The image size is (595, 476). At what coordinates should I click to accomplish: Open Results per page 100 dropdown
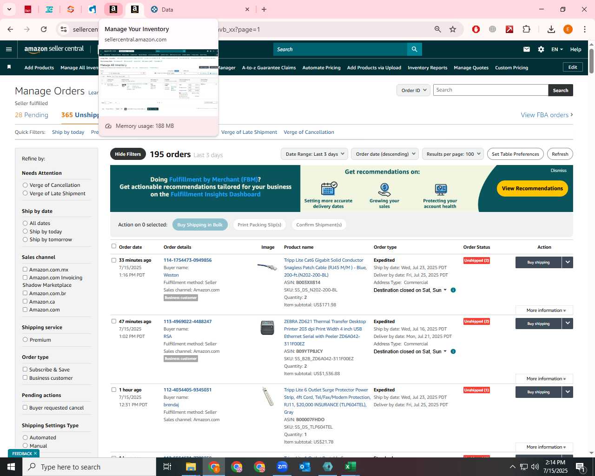click(453, 154)
